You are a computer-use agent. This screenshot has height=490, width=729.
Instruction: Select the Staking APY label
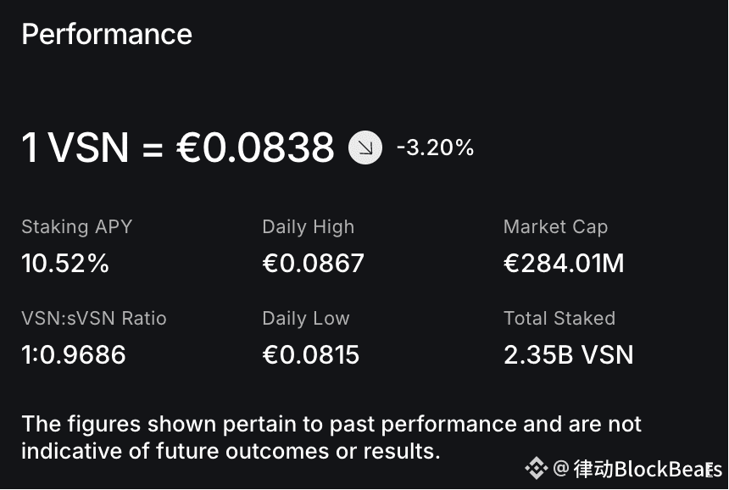(x=77, y=227)
